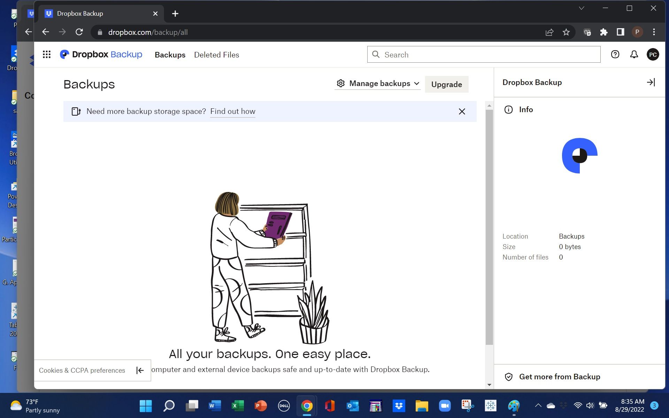The height and width of the screenshot is (418, 669).
Task: Open the notifications bell
Action: pos(634,54)
